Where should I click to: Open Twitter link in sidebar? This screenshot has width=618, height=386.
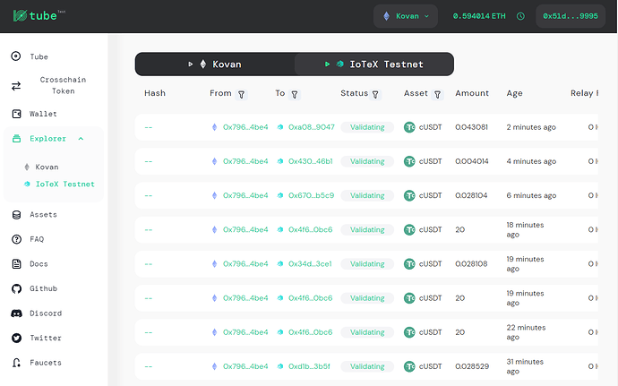[46, 338]
